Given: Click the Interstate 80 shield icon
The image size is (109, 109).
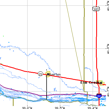Looking at the screenshot, I should 99,96.
